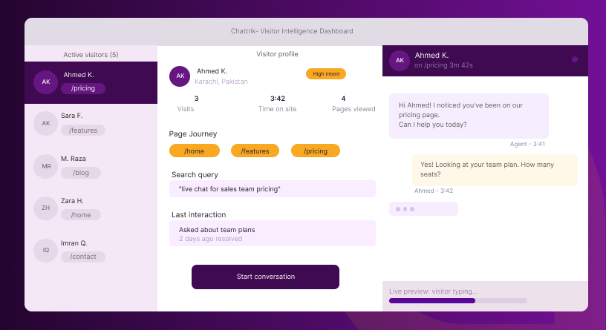Viewport: 606px width, 330px height.
Task: Click the 'Ahmed - 3:42' timestamp
Action: [433, 191]
